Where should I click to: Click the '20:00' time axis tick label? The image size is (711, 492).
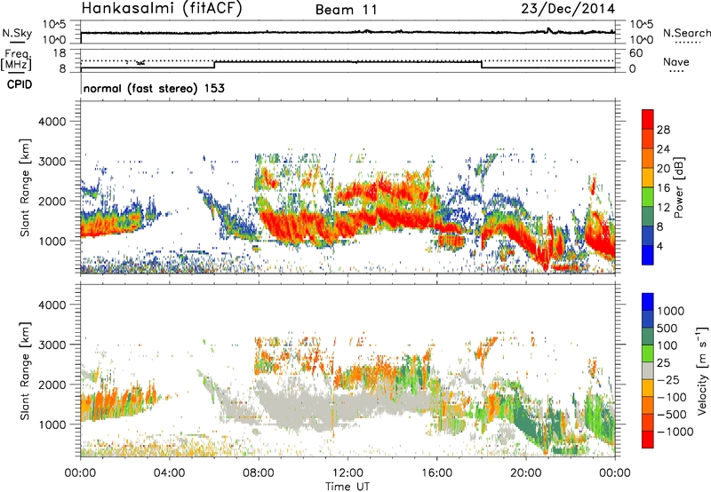pyautogui.click(x=526, y=473)
